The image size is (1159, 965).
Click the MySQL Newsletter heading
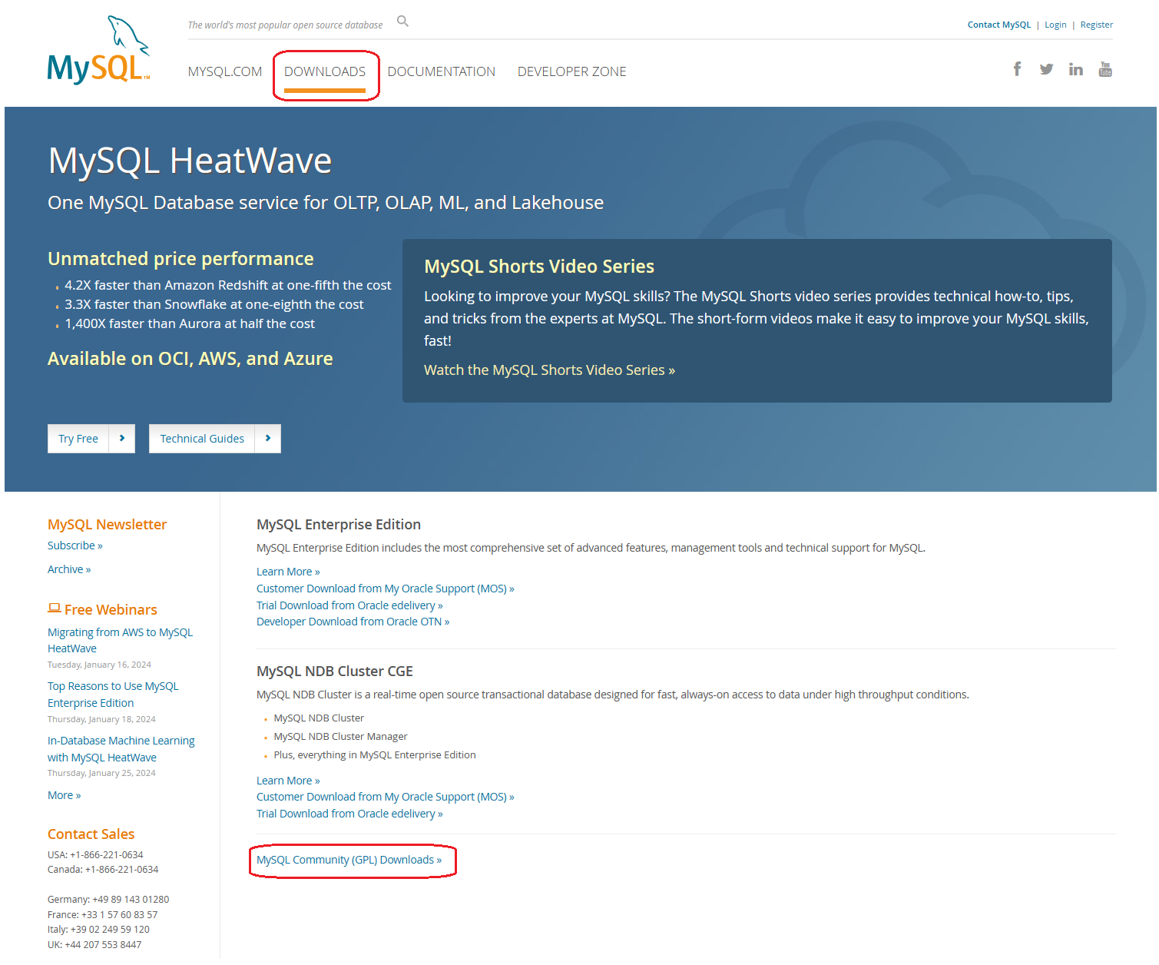108,524
